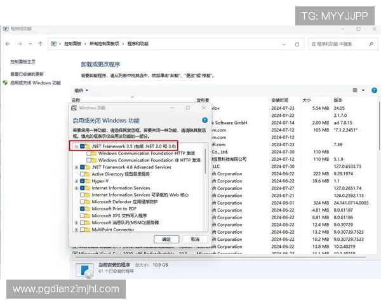Open address bar history dropdown
This screenshot has height=305, width=381.
(x=284, y=44)
